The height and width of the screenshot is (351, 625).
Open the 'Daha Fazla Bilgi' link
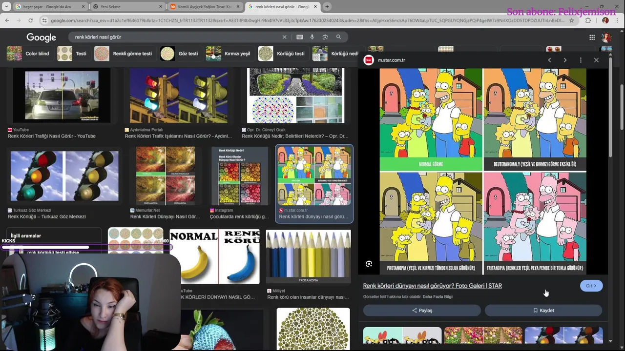coord(437,297)
